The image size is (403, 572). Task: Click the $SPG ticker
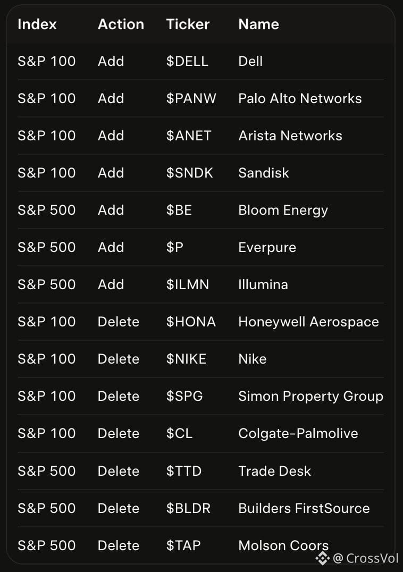[184, 396]
